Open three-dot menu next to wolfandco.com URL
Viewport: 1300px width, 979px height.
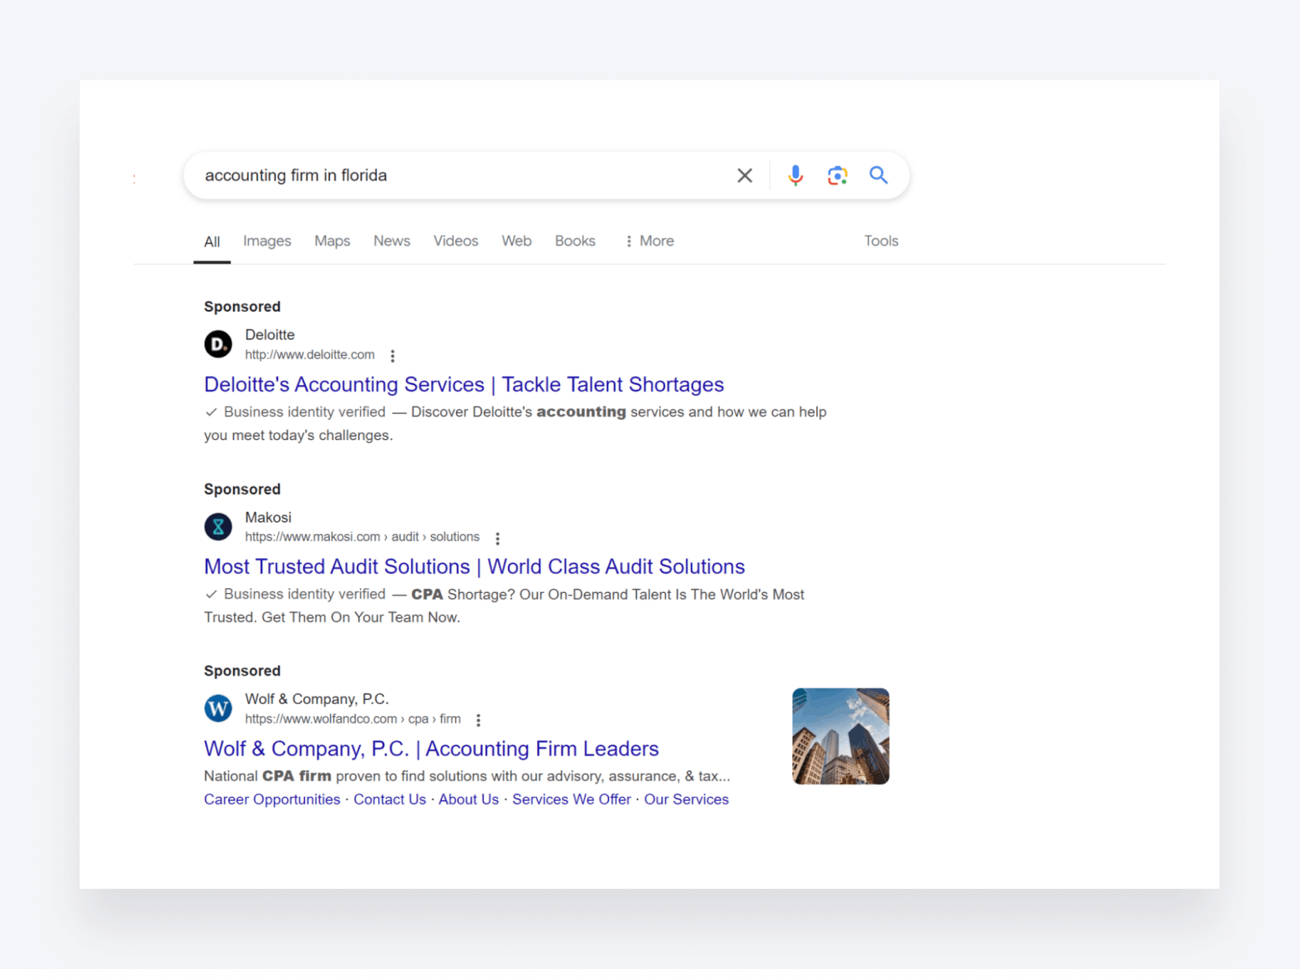(x=478, y=720)
